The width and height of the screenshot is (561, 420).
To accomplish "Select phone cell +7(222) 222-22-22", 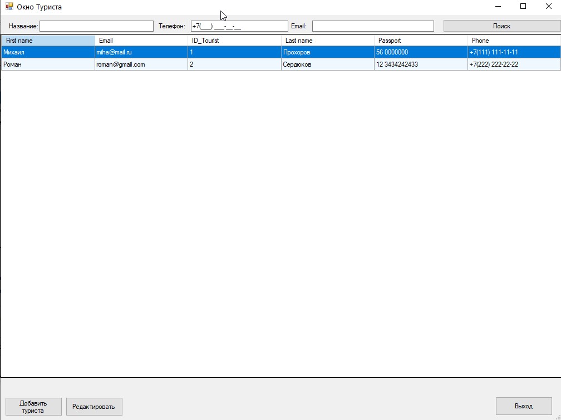I will coord(514,64).
